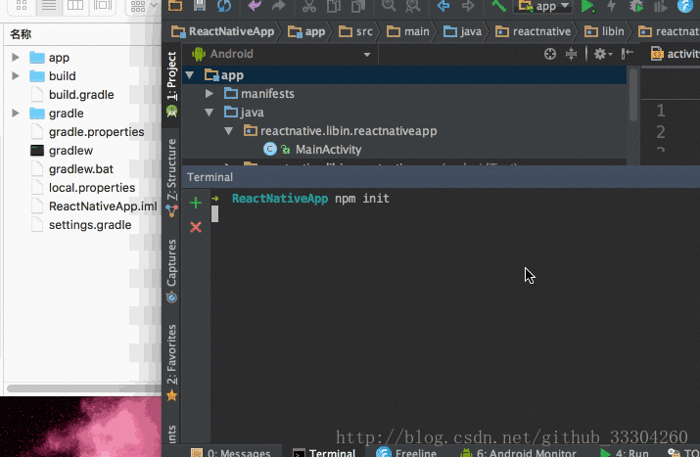700x457 pixels.
Task: Click the green Make Project hammer icon
Action: tap(498, 6)
